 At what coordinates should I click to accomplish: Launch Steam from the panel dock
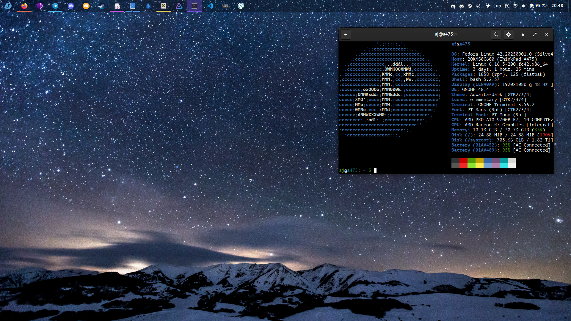coord(102,6)
